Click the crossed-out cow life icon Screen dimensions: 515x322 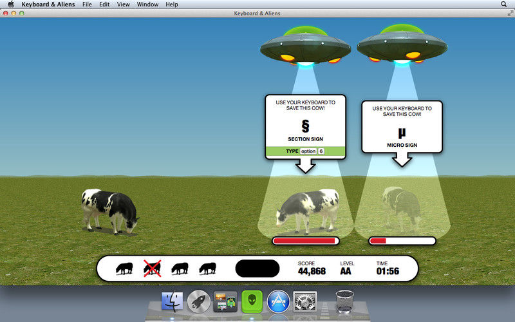(x=153, y=269)
